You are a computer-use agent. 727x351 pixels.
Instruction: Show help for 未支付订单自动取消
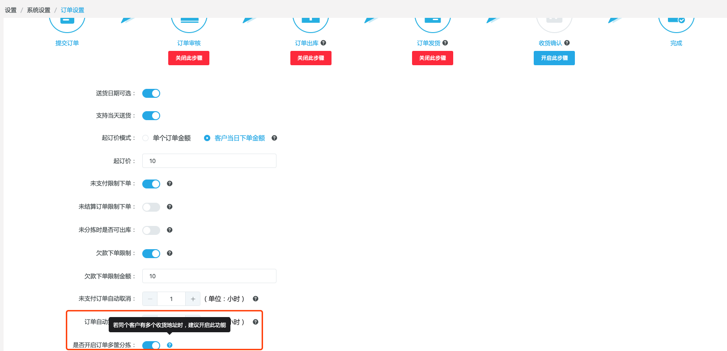click(x=255, y=299)
